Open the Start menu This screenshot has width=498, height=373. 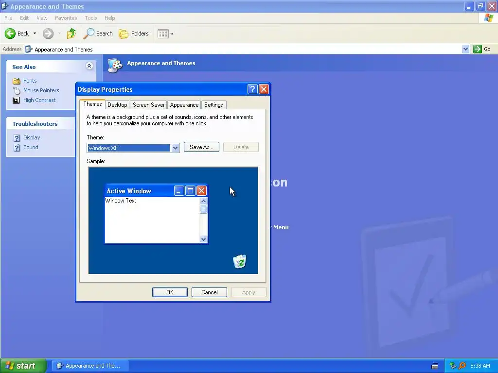tap(23, 366)
